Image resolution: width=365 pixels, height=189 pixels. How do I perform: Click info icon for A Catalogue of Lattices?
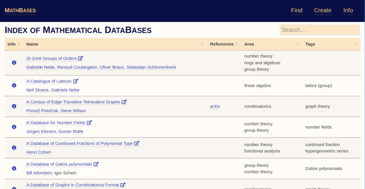pyautogui.click(x=14, y=85)
